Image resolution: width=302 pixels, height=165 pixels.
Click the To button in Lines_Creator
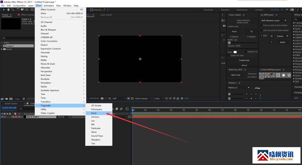(251, 31)
